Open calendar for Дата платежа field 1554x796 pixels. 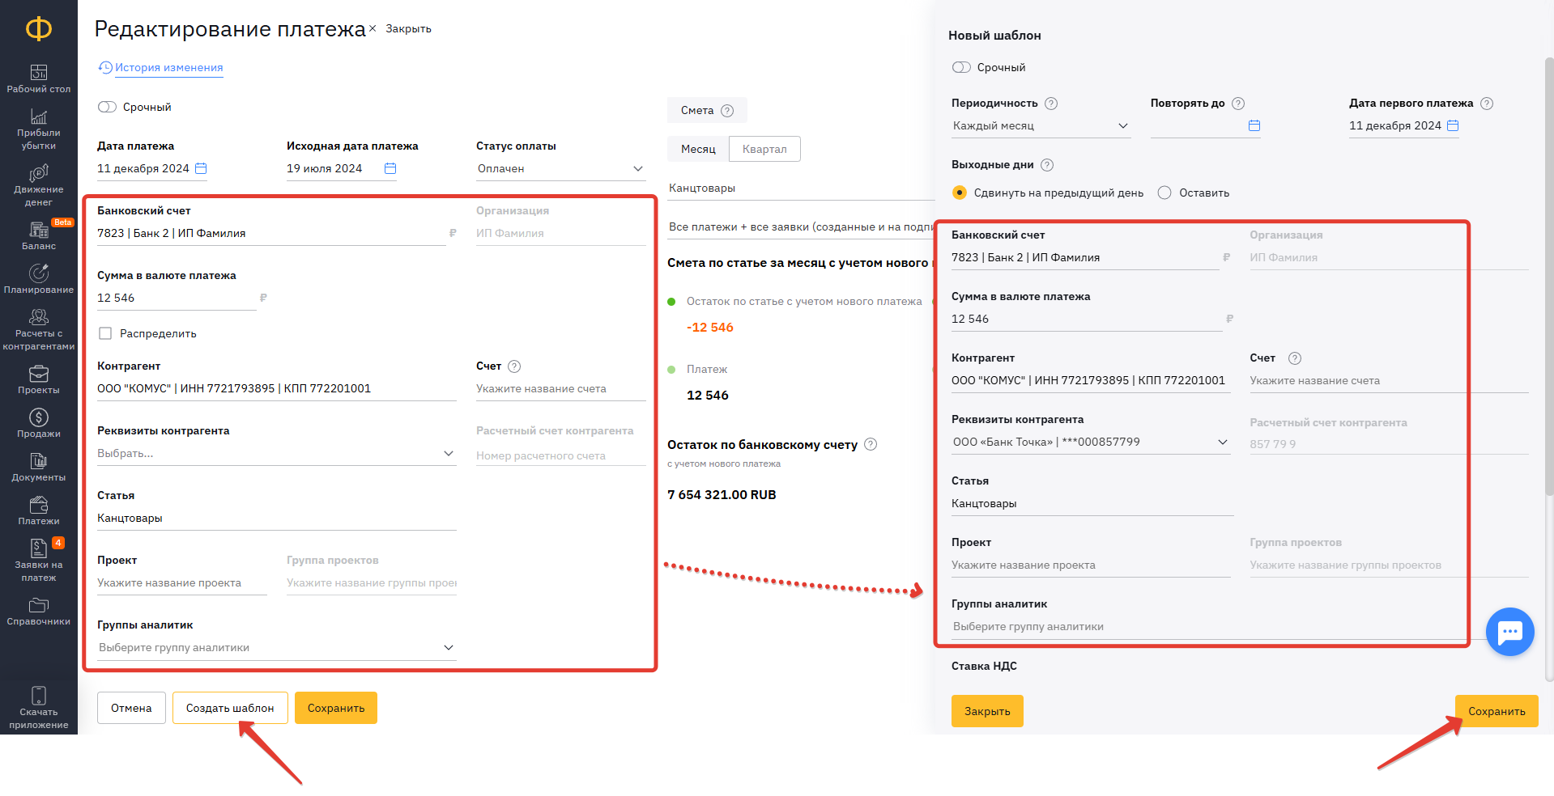tap(201, 168)
